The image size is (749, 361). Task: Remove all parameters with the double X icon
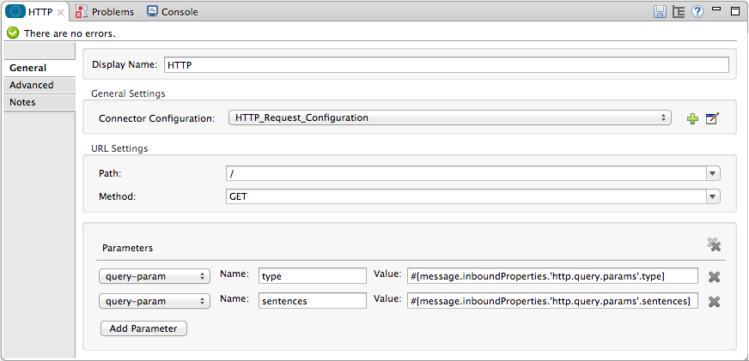(714, 245)
